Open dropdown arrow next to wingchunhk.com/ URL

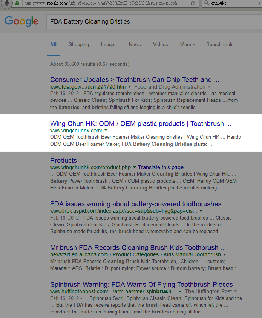click(x=106, y=130)
